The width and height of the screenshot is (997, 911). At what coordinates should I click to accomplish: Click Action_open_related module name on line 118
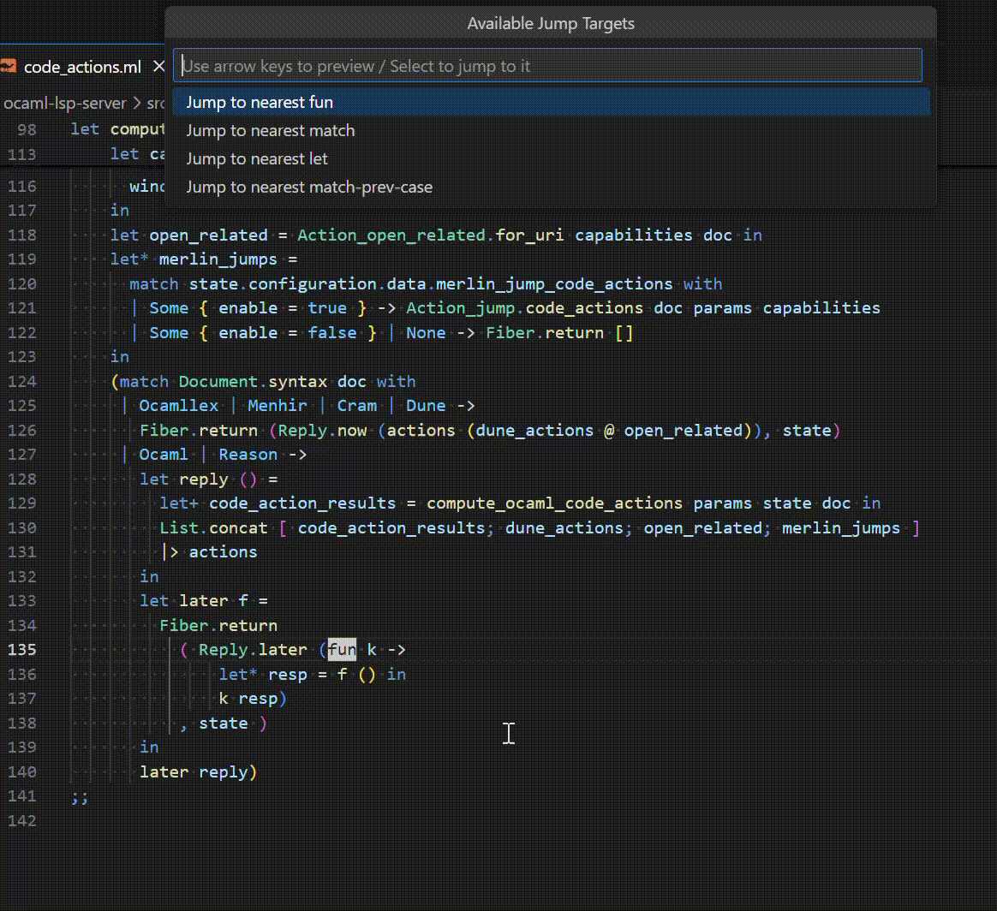coord(393,235)
